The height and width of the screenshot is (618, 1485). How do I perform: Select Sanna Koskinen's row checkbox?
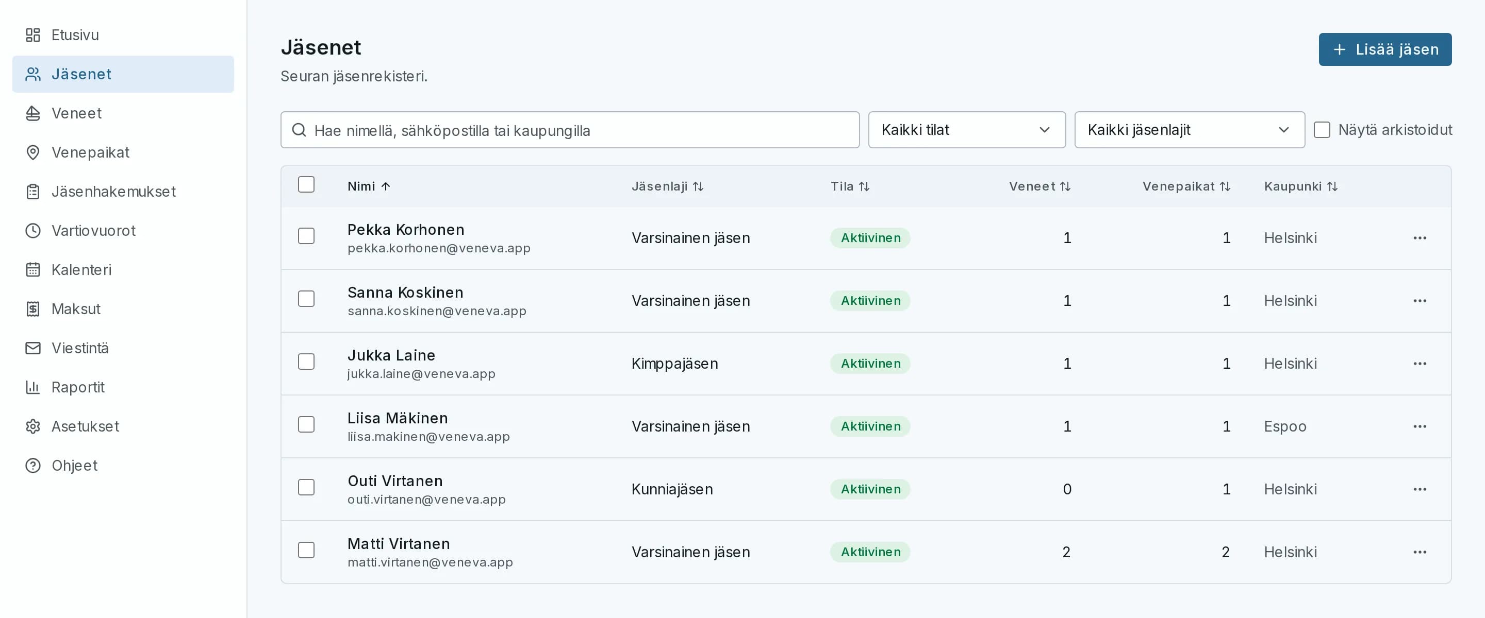point(306,299)
